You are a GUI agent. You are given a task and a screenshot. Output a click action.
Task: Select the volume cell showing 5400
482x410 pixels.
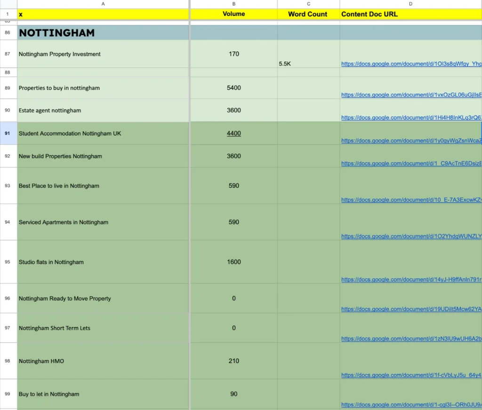click(x=233, y=88)
